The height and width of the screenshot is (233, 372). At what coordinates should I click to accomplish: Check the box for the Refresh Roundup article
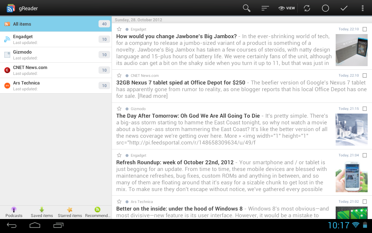[365, 155]
